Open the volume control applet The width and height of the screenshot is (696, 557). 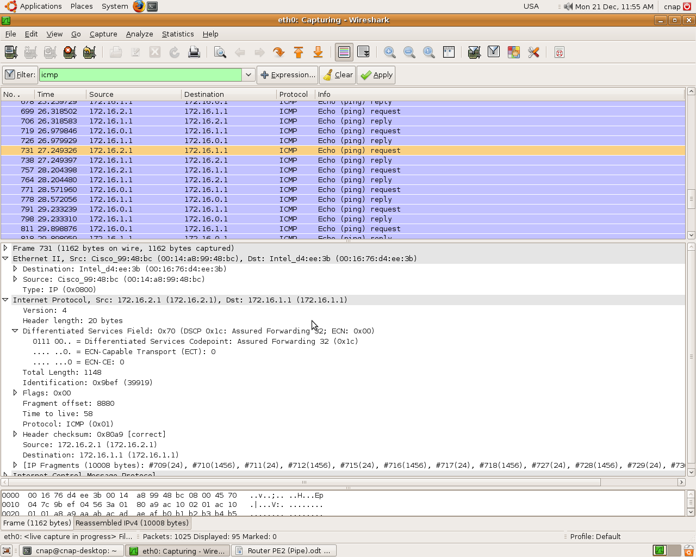click(x=568, y=7)
